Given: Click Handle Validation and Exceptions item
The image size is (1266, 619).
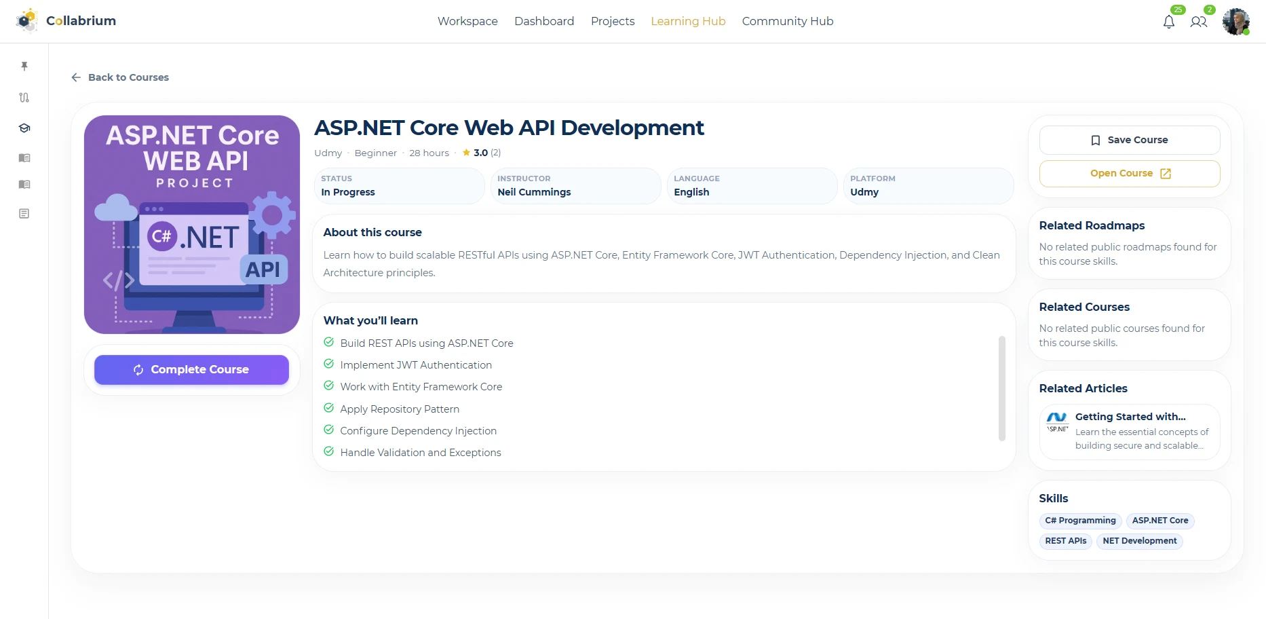Looking at the screenshot, I should [421, 453].
